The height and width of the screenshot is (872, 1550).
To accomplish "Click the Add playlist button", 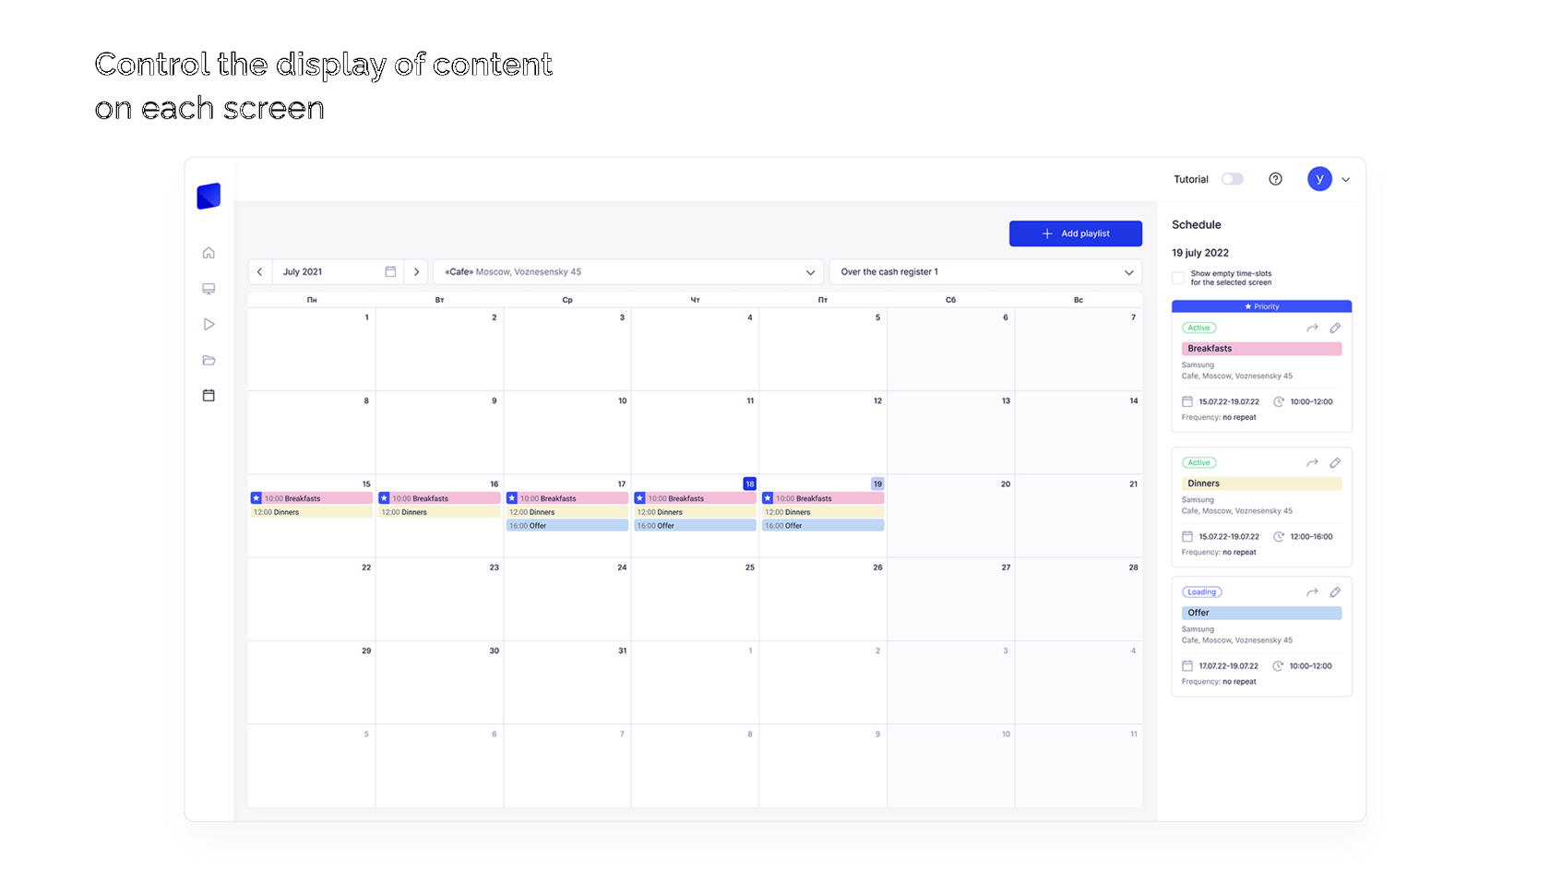I will point(1075,233).
